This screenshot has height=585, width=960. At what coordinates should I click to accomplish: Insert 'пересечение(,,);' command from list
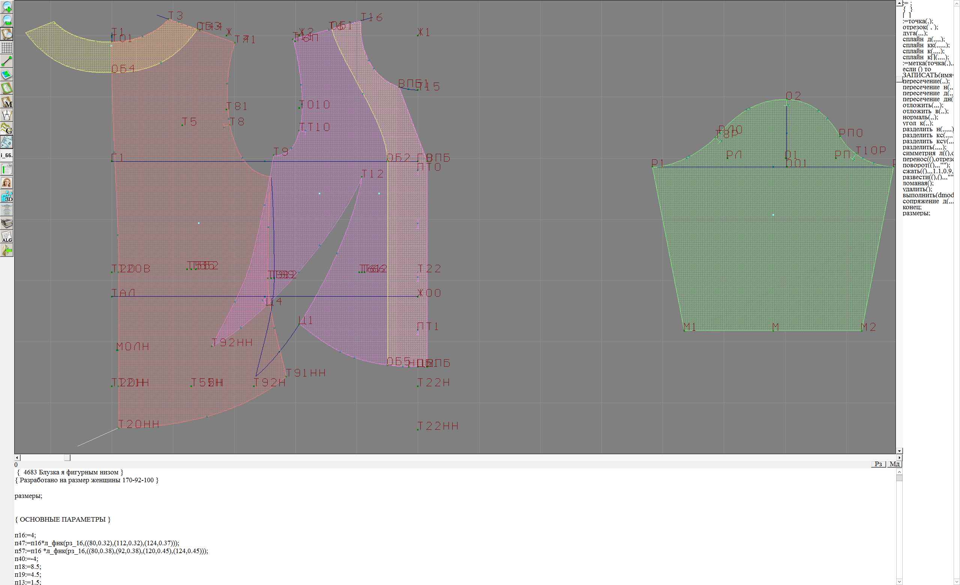tap(926, 81)
